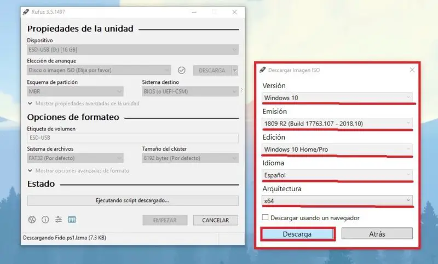This screenshot has height=264, width=438.
Task: Expand Mostrar opciones avanzadas de formato
Action: [x=78, y=170]
